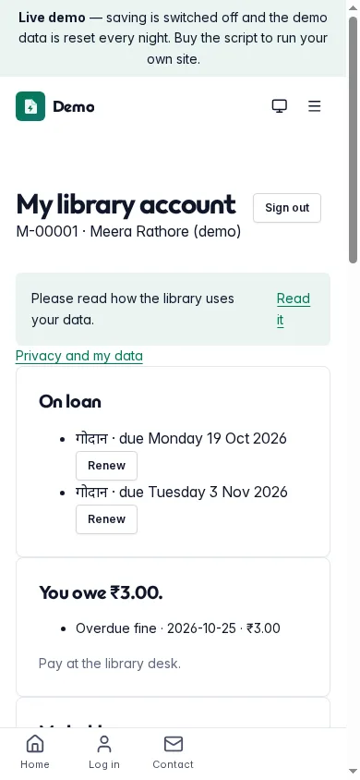Select the Home tab label
Screen dimensions: 360x780
click(35, 764)
